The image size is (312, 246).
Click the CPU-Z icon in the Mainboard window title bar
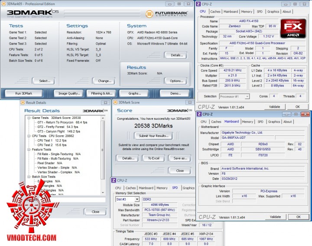(x=199, y=114)
